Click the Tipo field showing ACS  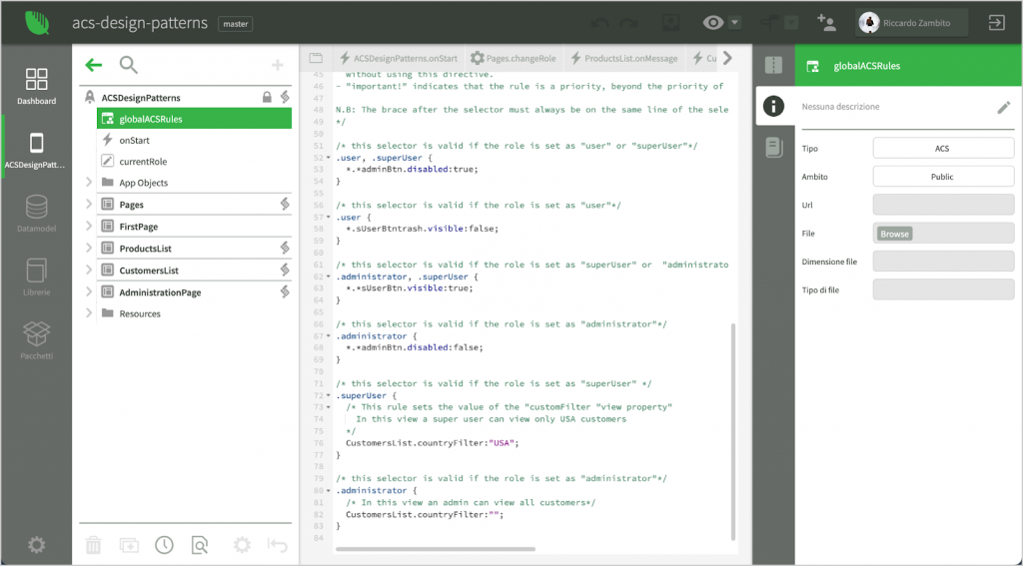pyautogui.click(x=943, y=148)
